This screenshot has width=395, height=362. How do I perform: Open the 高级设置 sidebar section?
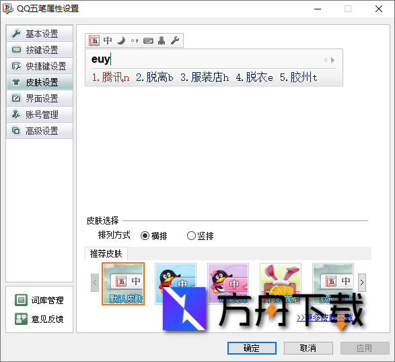40,131
